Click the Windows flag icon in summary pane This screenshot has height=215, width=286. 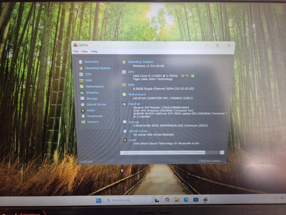(x=124, y=62)
